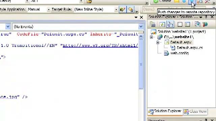Image resolution: width=216 pixels, height=121 pixels.
Task: Select Default.aspx in Solution Explorer
Action: [x=181, y=42]
